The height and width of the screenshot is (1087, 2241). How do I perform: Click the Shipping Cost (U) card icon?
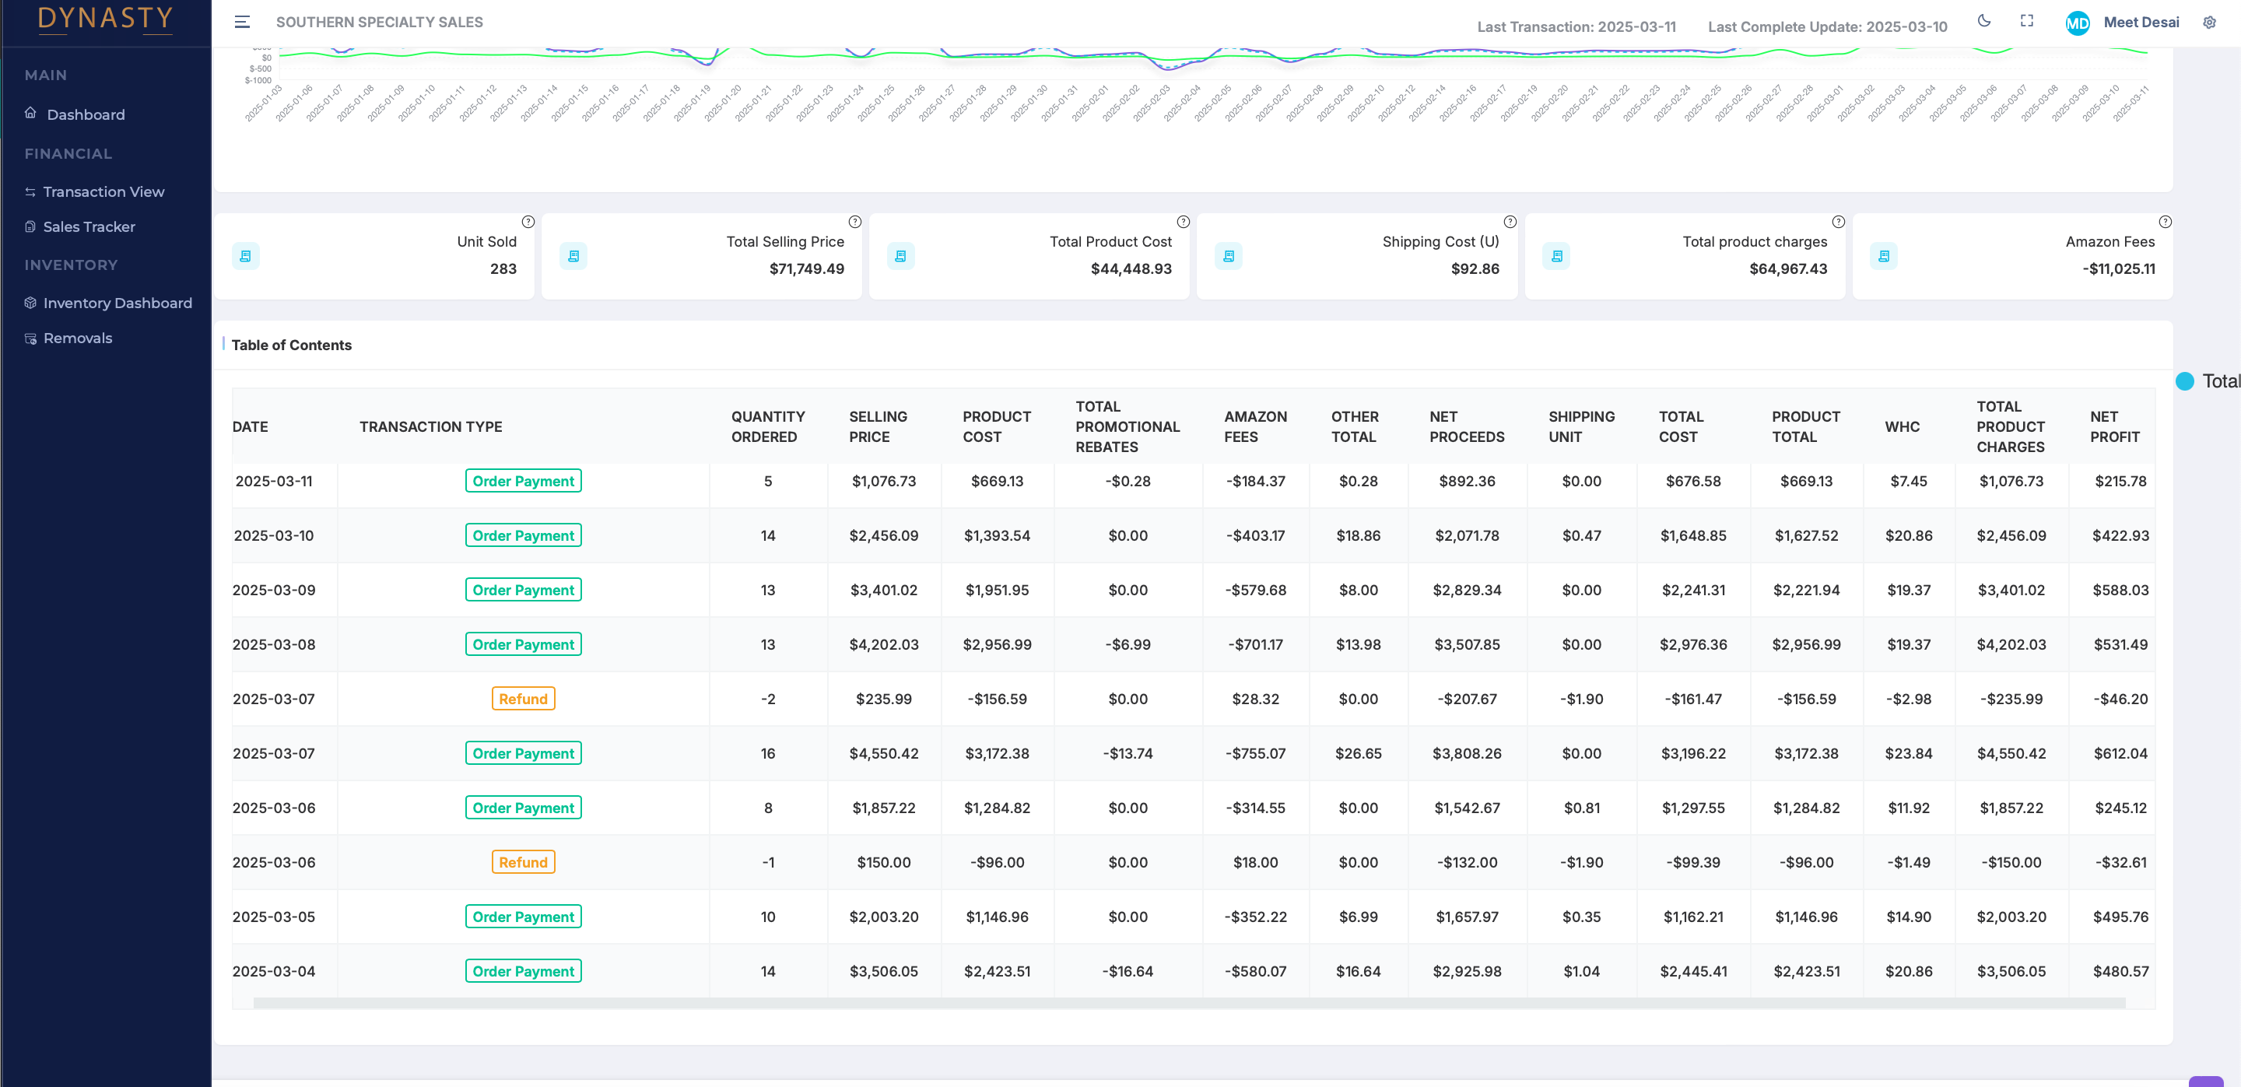pos(1229,256)
